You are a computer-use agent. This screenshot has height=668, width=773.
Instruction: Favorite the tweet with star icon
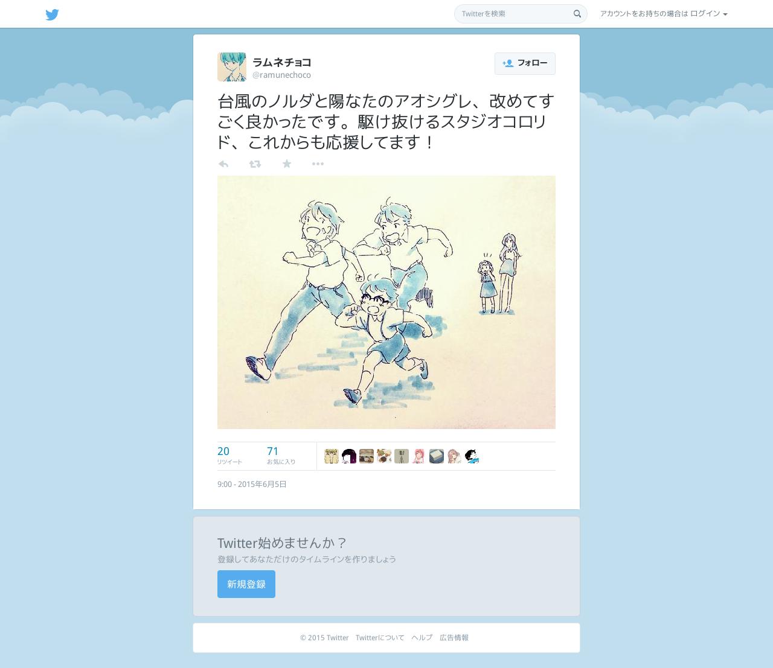coord(287,164)
